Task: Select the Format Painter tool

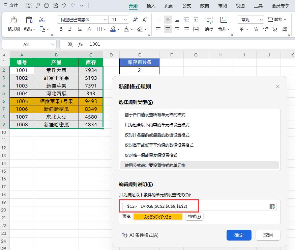Action: coord(13,24)
